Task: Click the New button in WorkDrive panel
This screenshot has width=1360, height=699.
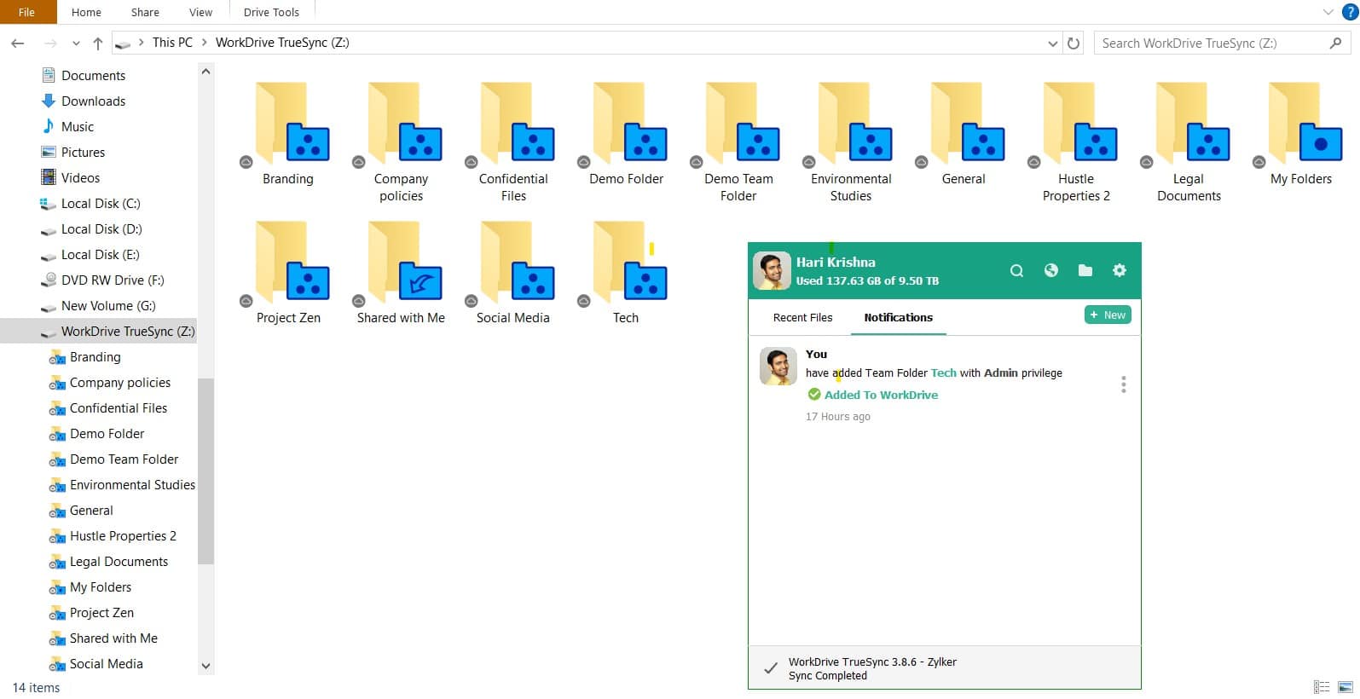Action: (1107, 315)
